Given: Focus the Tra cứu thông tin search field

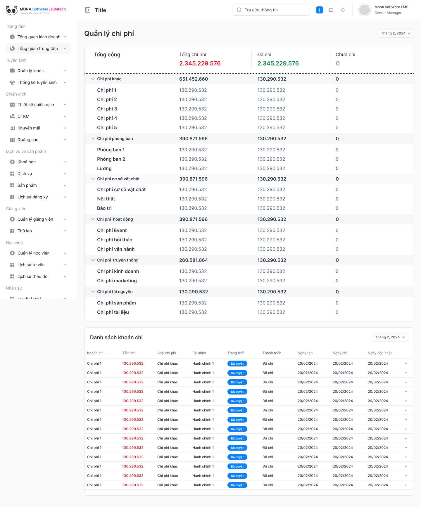Looking at the screenshot, I should click(271, 10).
